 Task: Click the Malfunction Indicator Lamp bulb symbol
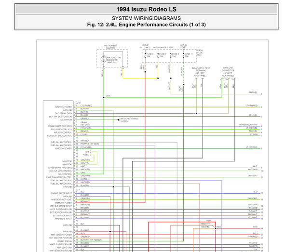[104, 59]
